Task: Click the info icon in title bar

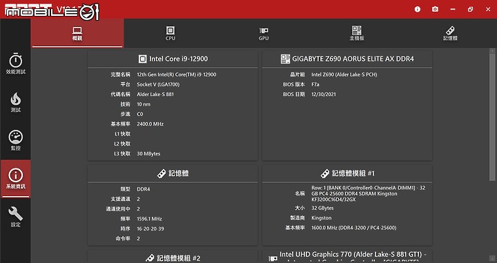Action: click(x=418, y=9)
